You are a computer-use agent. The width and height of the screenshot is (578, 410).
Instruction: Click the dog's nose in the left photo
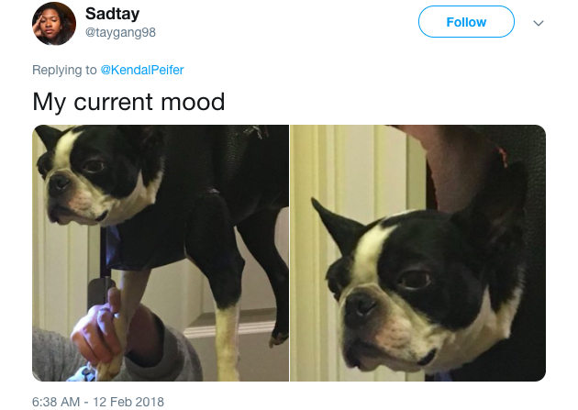tap(59, 183)
